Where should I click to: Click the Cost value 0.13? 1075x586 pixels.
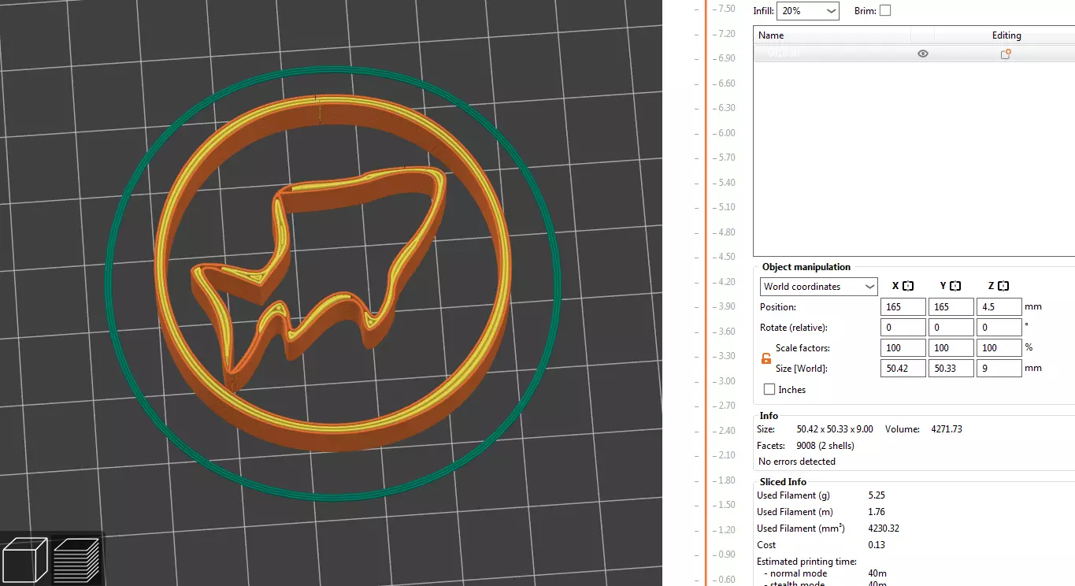[877, 545]
